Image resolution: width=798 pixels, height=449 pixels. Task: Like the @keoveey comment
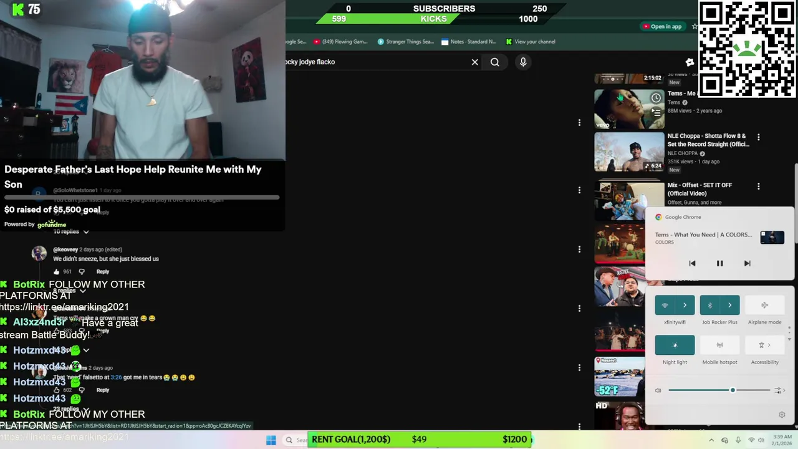tap(57, 272)
